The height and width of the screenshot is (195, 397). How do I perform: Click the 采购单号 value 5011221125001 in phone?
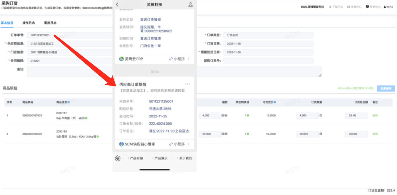(161, 102)
